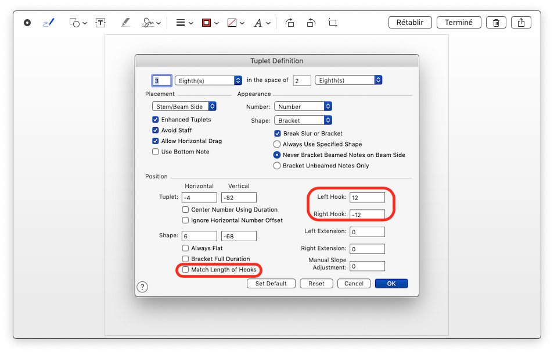This screenshot has height=354, width=554.
Task: Click the Rétablir button
Action: pyautogui.click(x=410, y=23)
